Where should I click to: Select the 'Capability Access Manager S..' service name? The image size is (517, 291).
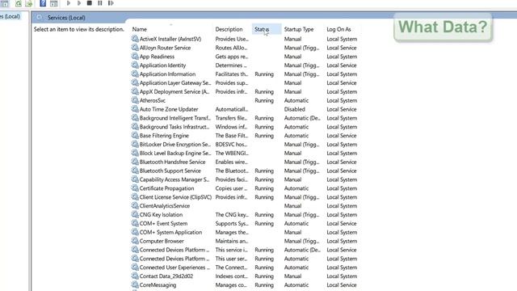click(x=174, y=179)
